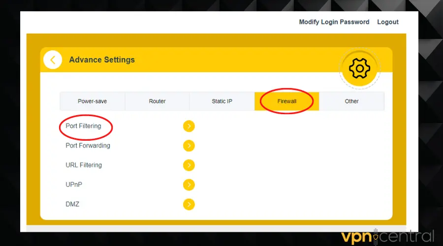This screenshot has height=246, width=443.
Task: Select the Port Filtering label
Action: (83, 126)
